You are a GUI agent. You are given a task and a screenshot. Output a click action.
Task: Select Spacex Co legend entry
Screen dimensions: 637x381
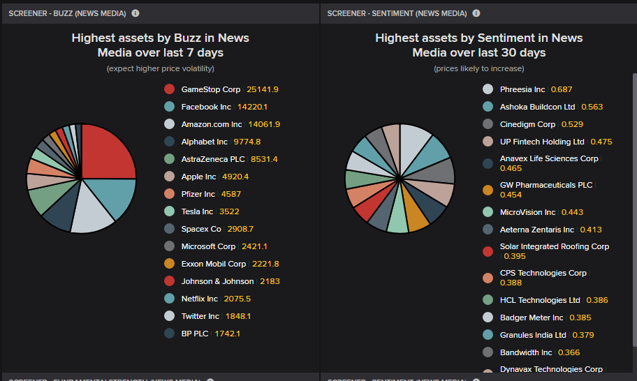click(x=209, y=229)
